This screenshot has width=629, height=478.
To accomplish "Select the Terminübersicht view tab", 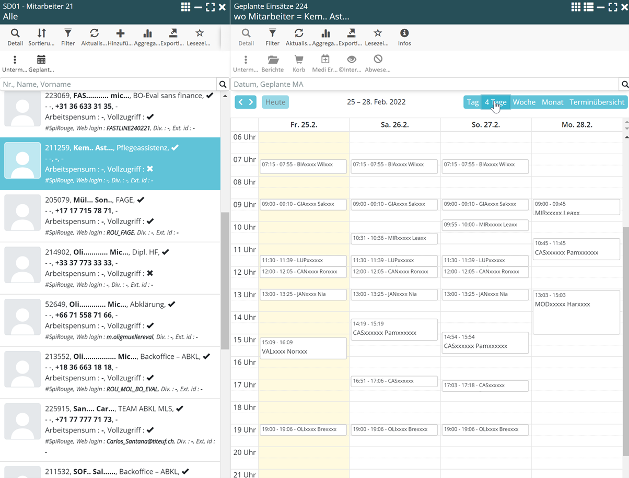I will tap(597, 102).
